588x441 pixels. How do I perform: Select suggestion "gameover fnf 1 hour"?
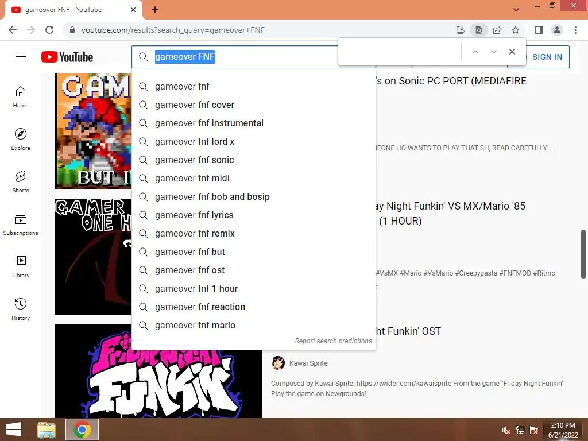click(253, 288)
